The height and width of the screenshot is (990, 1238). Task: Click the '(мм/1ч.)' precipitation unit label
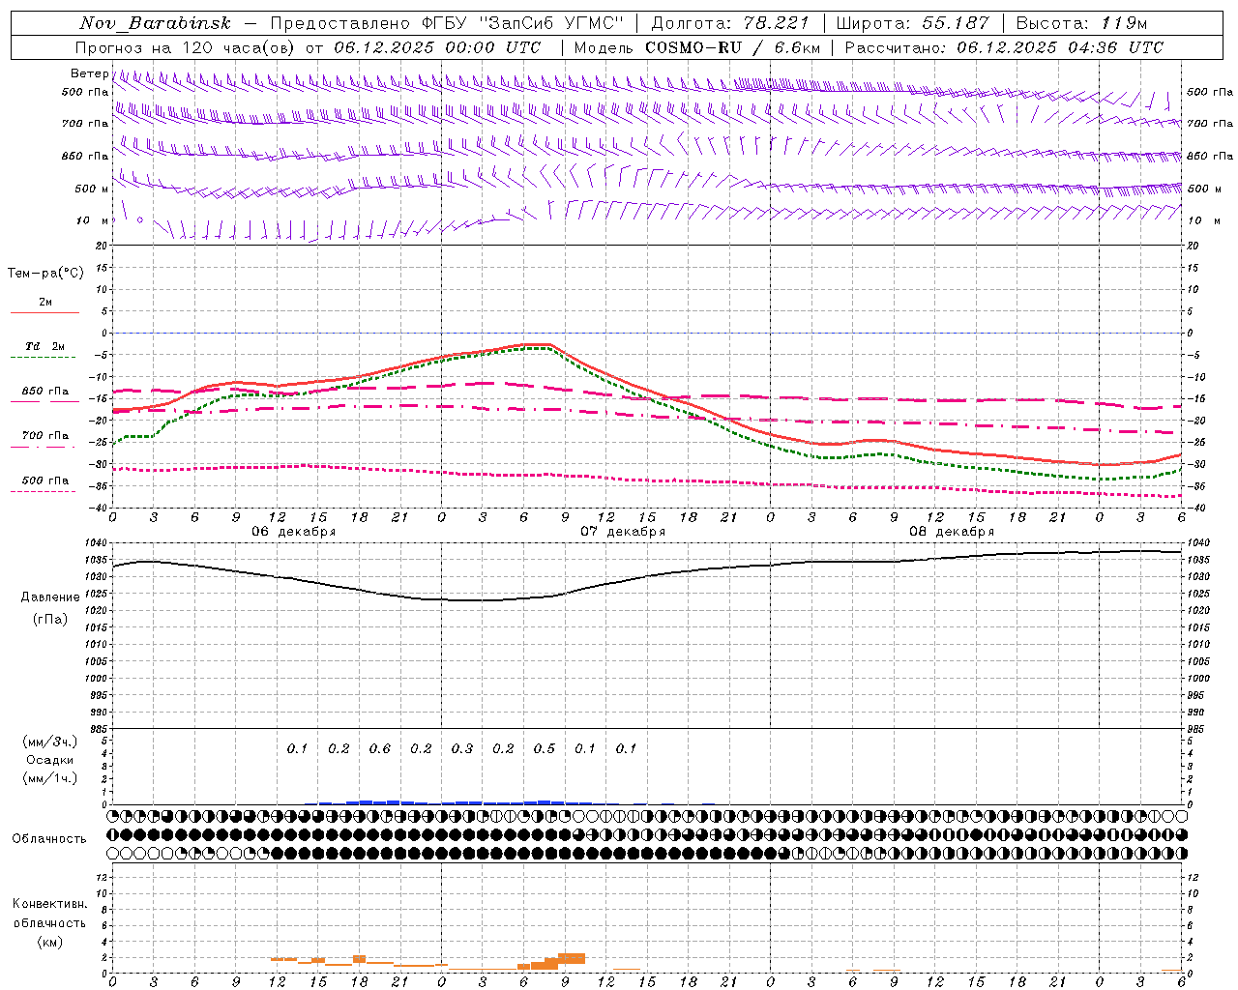click(50, 778)
